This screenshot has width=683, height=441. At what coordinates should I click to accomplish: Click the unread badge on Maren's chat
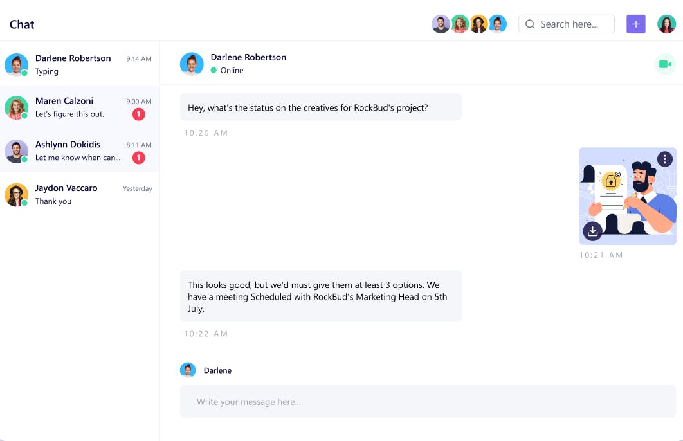tap(138, 114)
